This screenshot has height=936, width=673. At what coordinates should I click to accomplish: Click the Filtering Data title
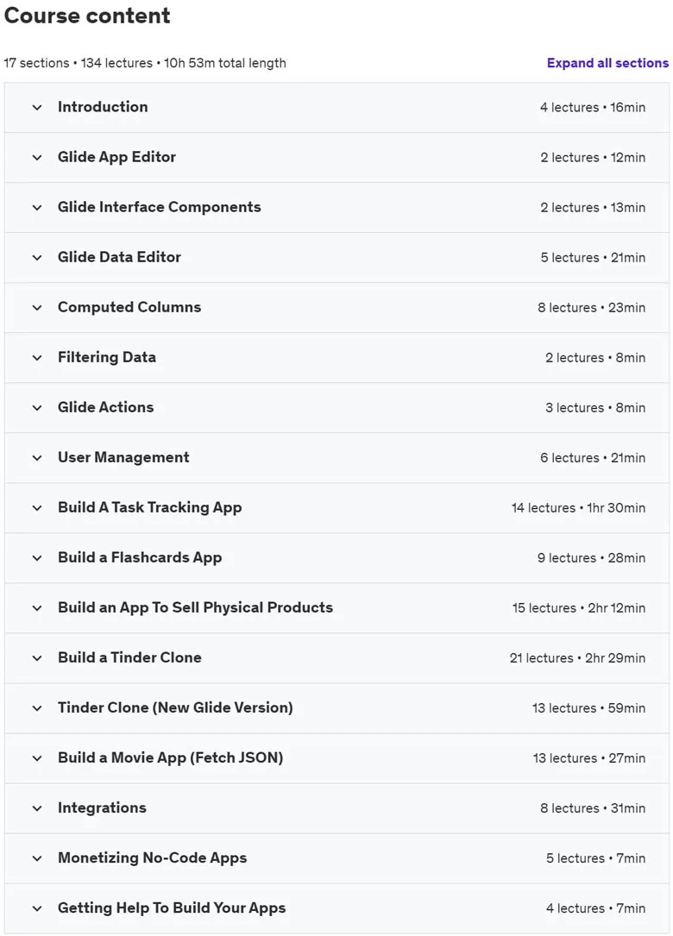(x=107, y=357)
